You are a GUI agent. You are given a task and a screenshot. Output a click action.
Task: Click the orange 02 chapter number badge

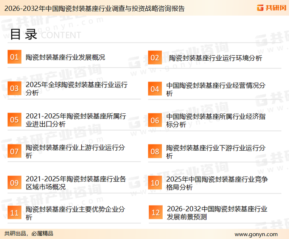click(x=155, y=58)
